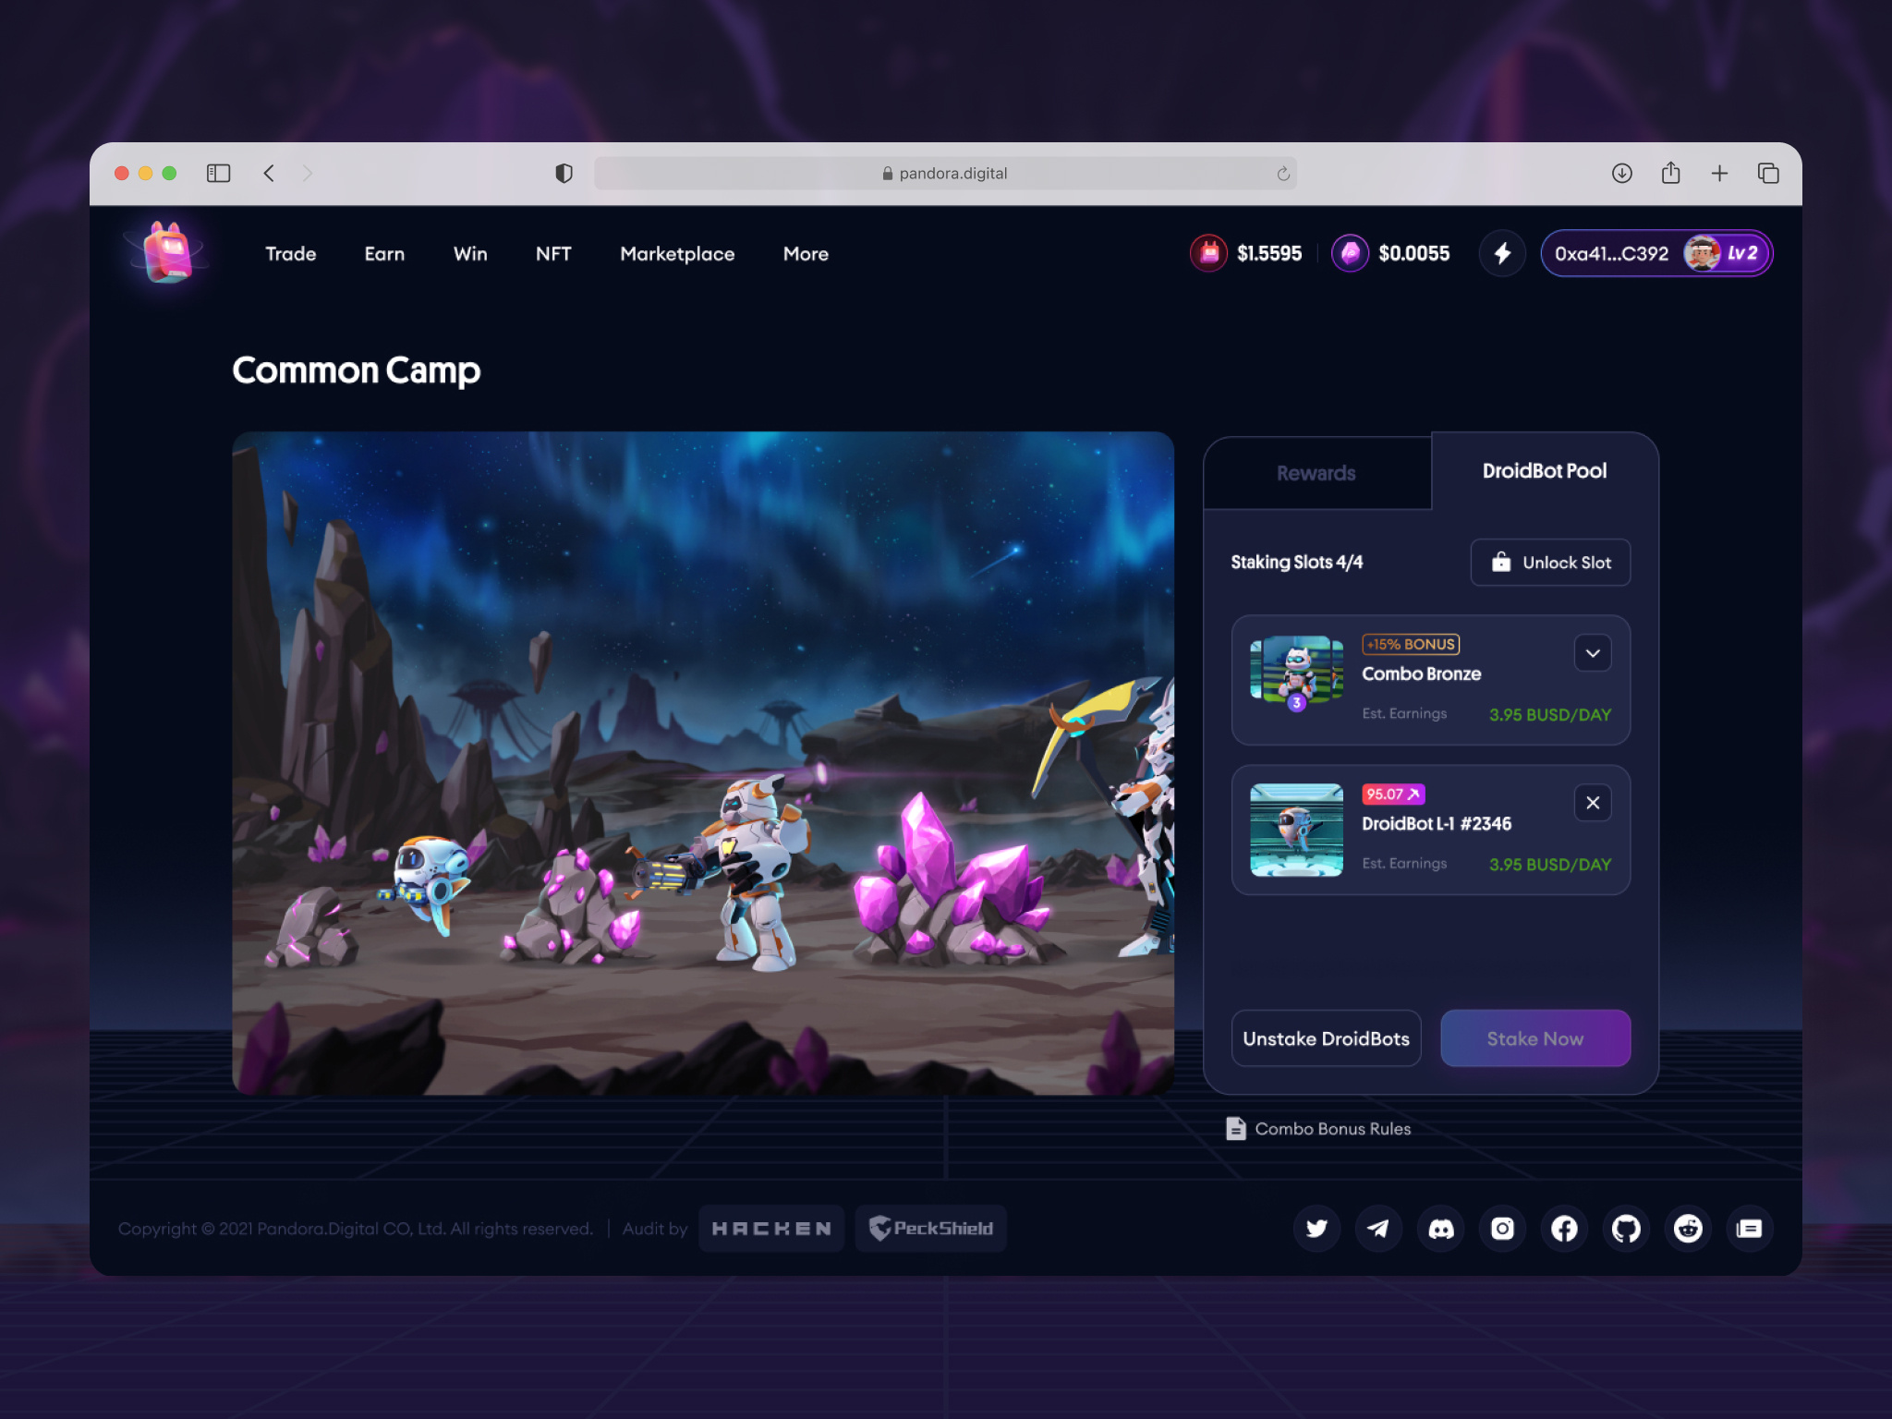The width and height of the screenshot is (1892, 1419).
Task: Switch to the Rewards tab
Action: coord(1316,473)
